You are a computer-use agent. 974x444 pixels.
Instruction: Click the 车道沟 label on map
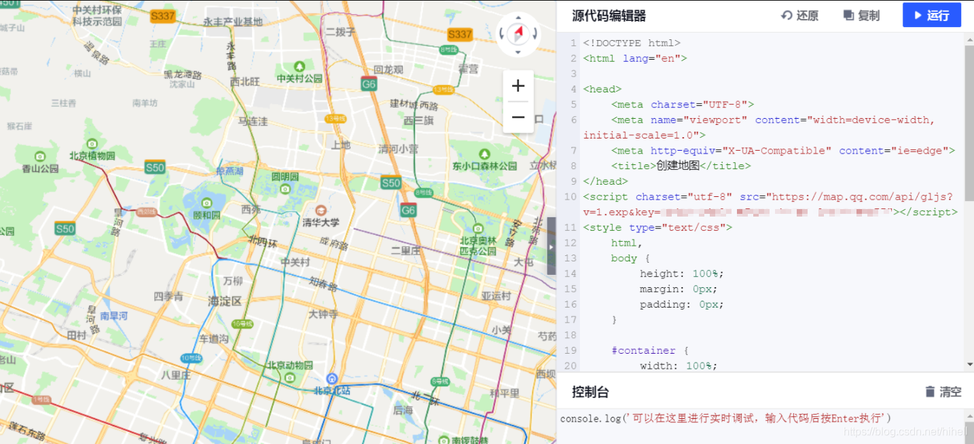[x=213, y=338]
